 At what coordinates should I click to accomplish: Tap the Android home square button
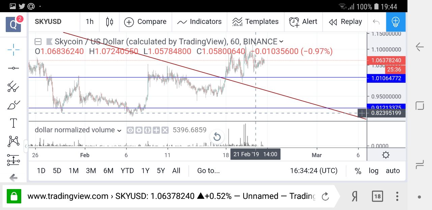(x=420, y=106)
